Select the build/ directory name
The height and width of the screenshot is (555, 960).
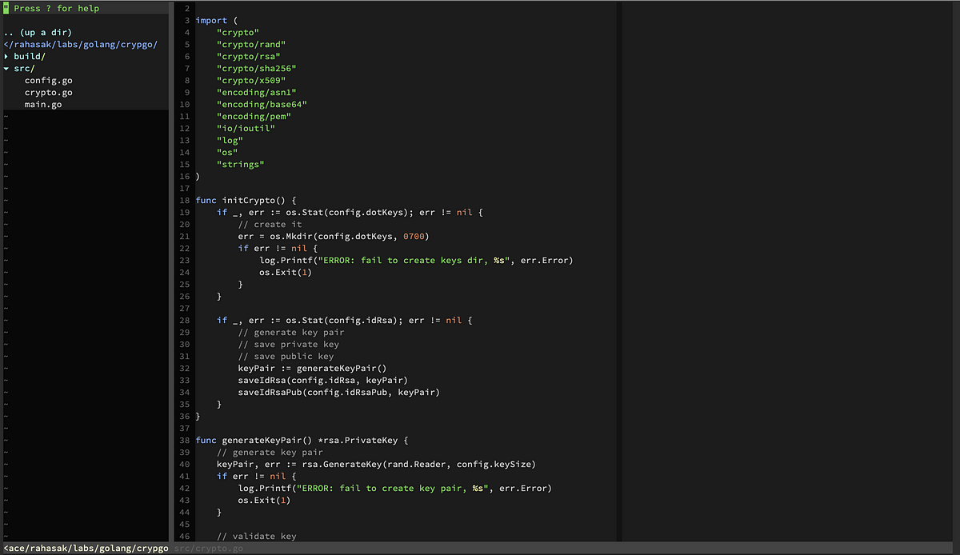30,57
